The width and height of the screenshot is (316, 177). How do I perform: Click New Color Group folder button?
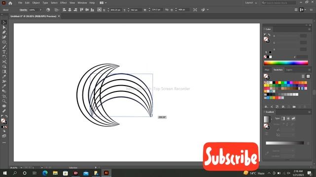point(294,107)
